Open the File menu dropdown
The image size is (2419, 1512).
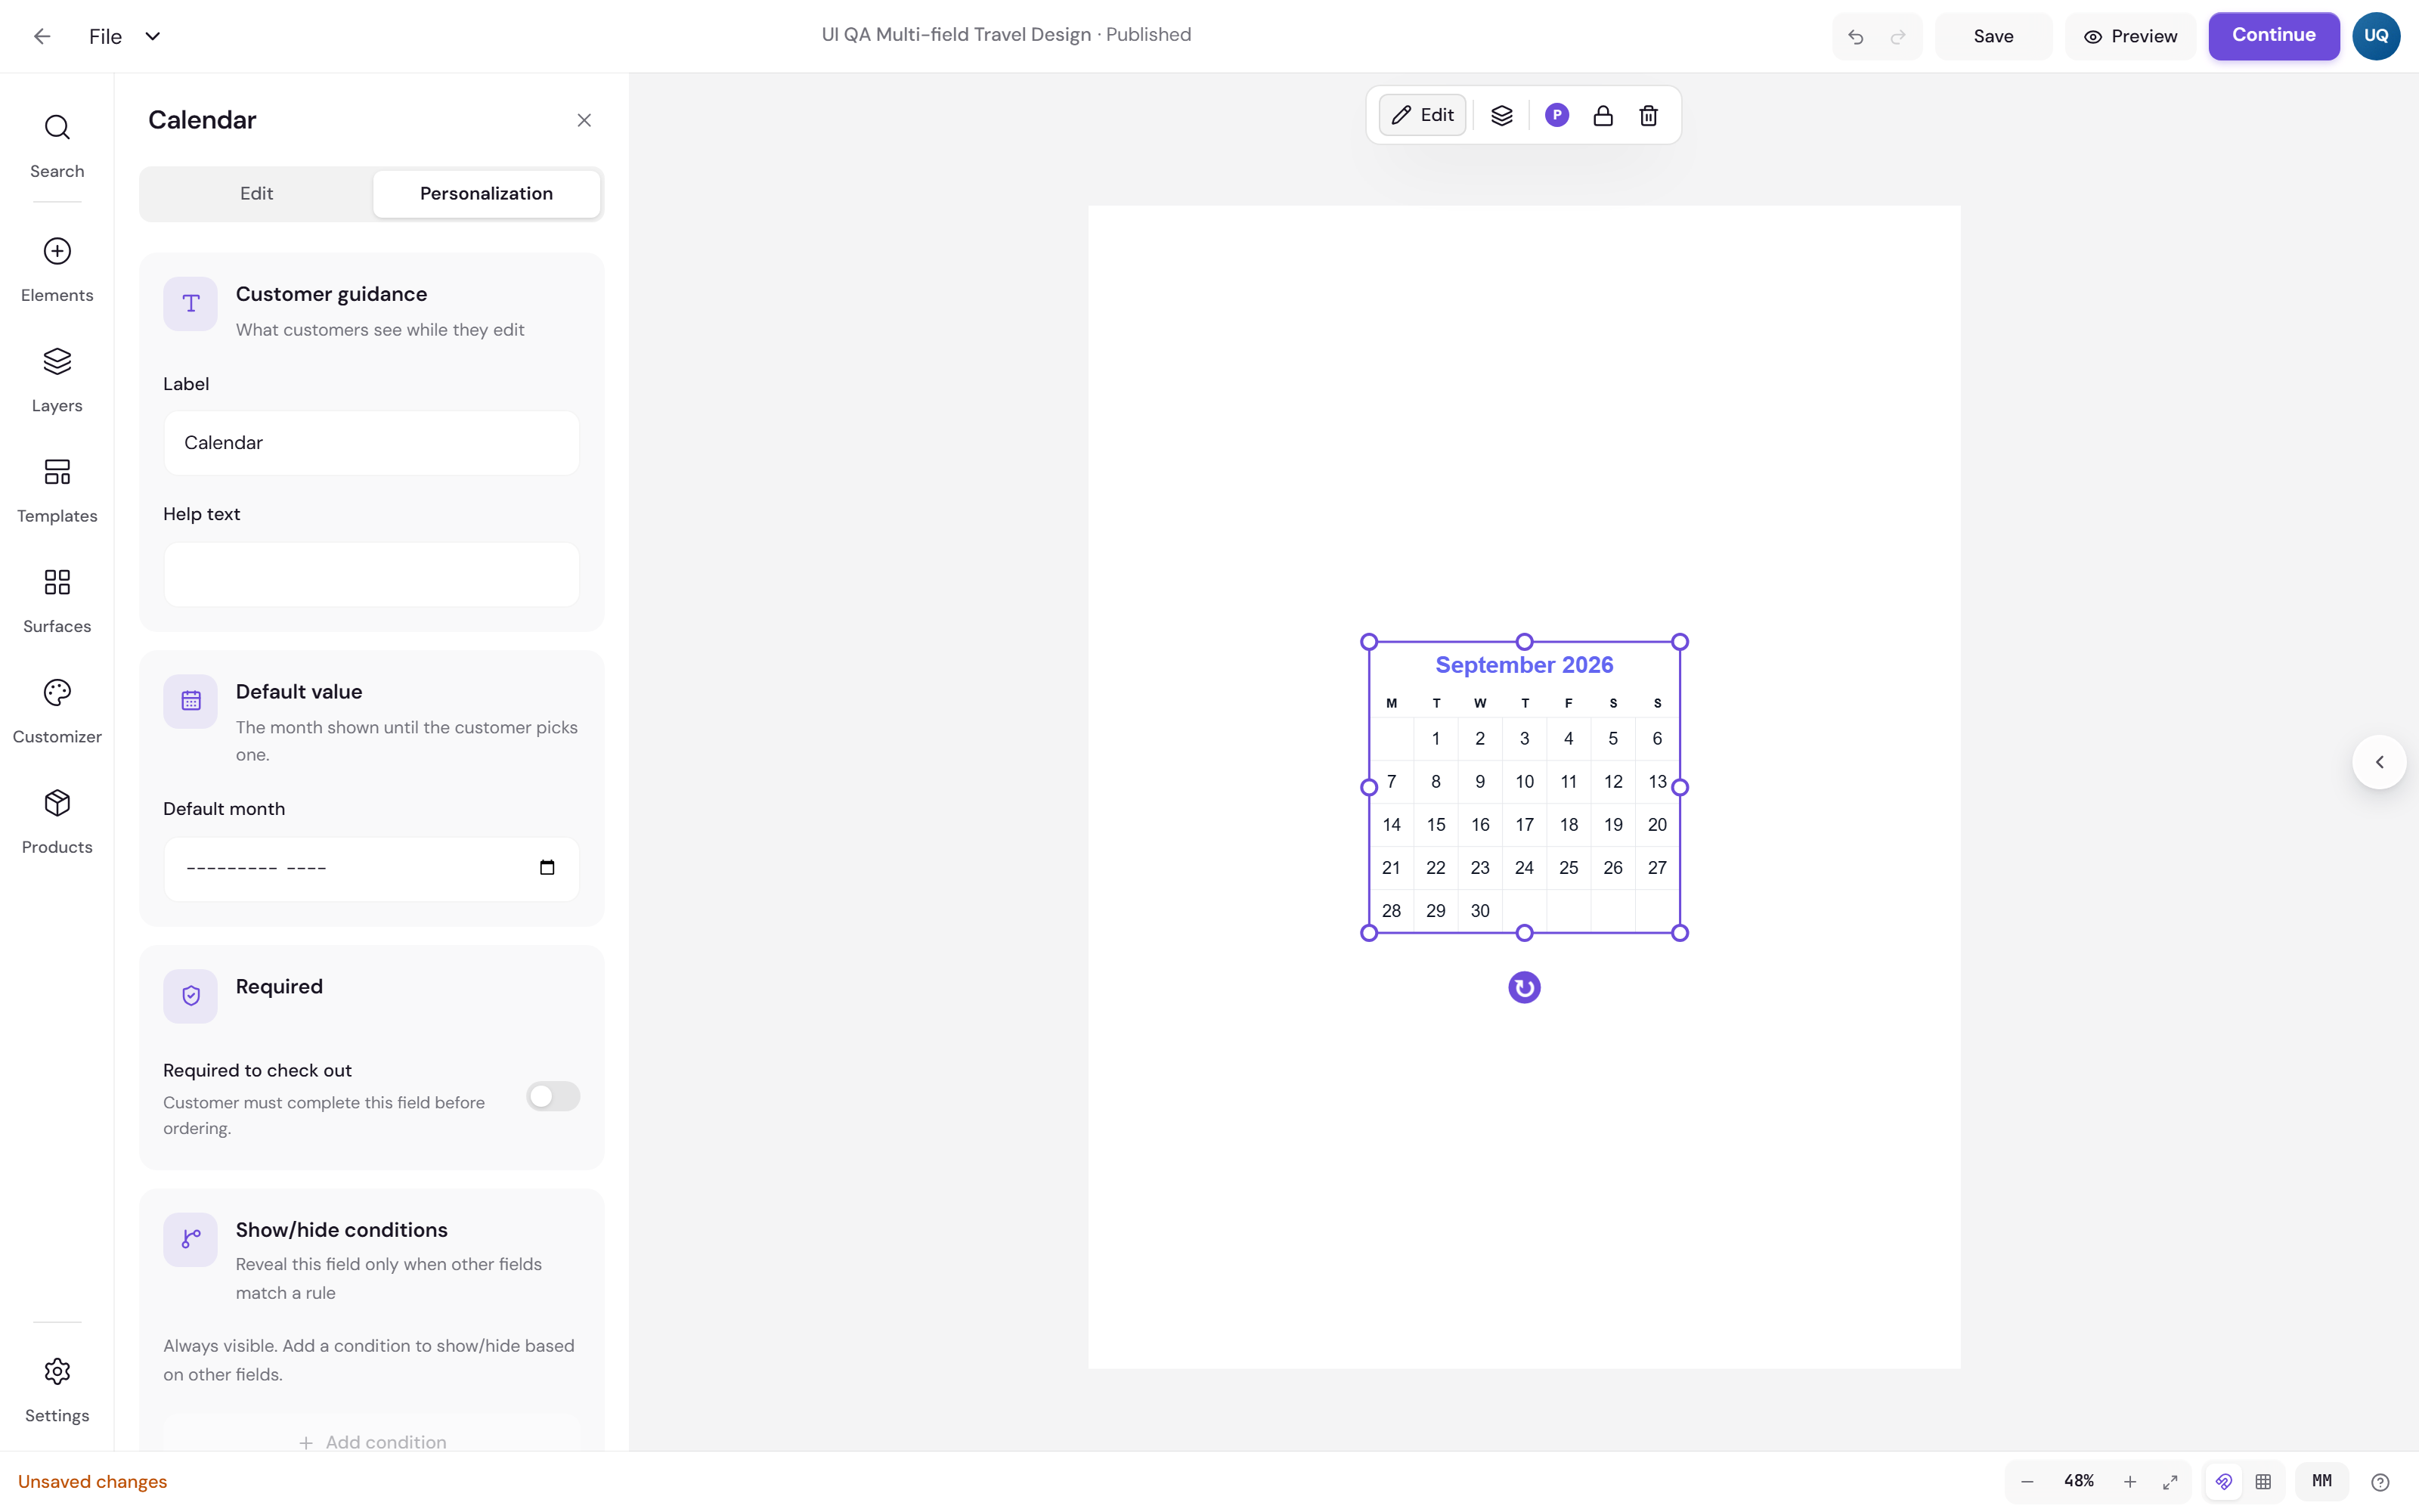pos(125,37)
